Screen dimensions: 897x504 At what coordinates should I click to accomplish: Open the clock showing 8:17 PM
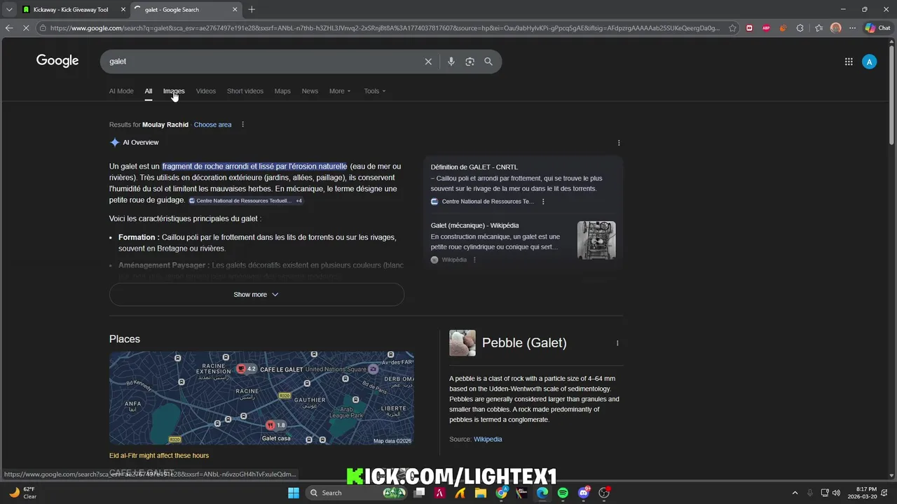pos(862,493)
